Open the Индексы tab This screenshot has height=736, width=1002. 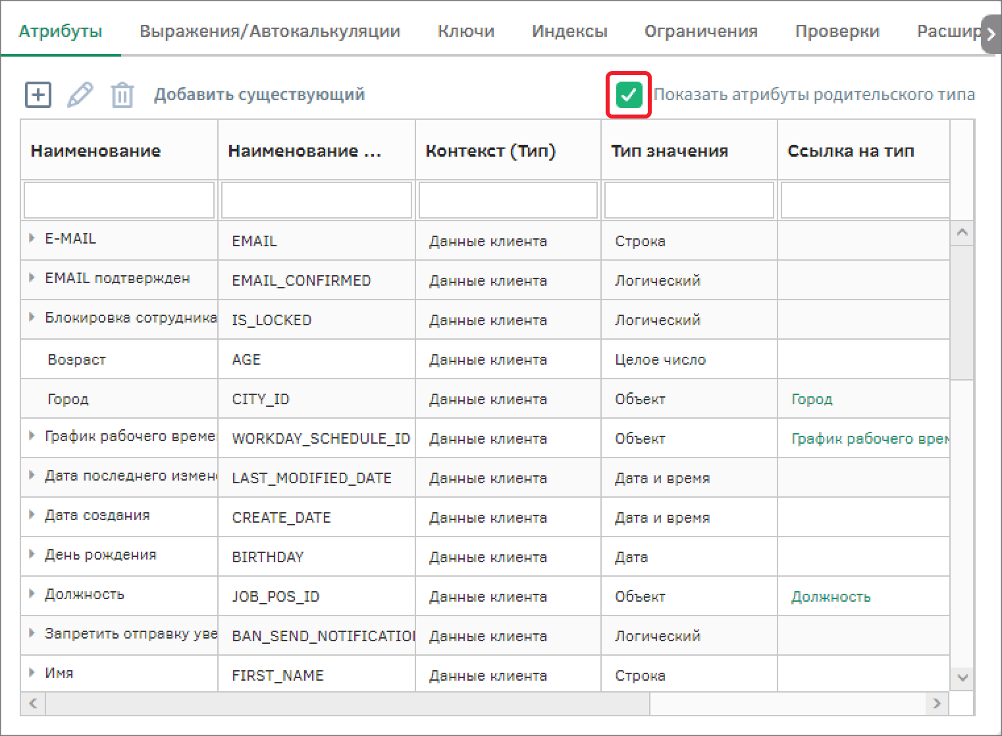(x=569, y=31)
